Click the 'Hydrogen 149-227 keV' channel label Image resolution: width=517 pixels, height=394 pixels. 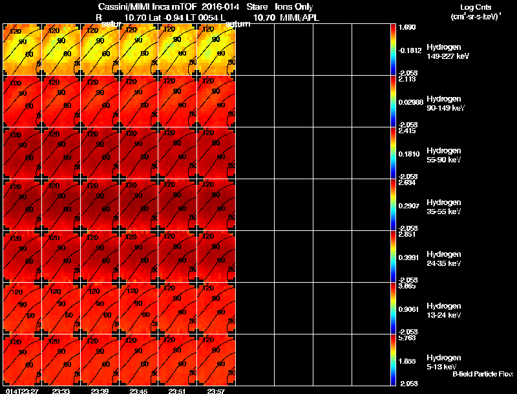(448, 52)
